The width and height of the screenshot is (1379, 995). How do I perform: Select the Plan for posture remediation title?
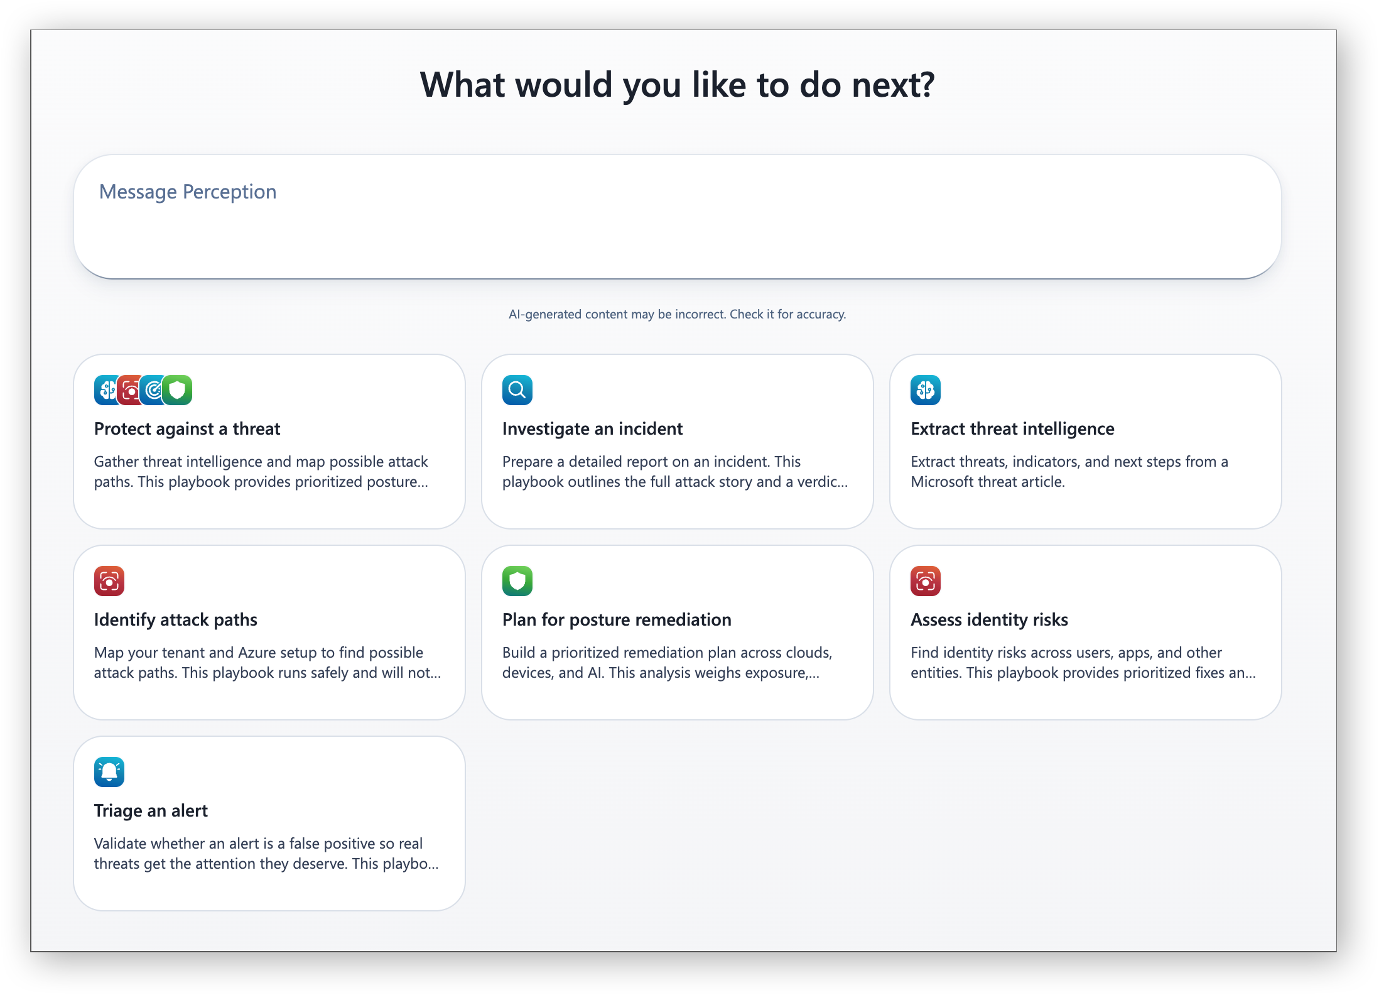pos(617,620)
